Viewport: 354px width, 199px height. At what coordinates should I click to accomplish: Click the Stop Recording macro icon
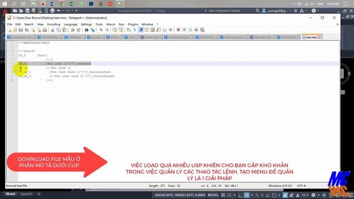pyautogui.click(x=184, y=30)
